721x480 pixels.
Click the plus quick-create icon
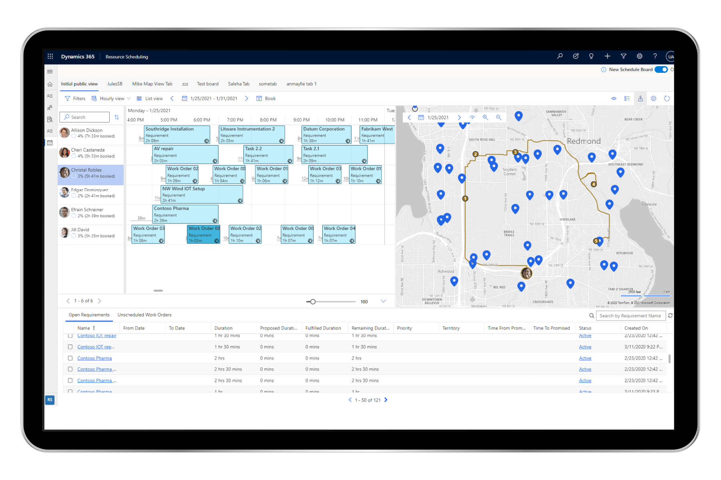point(607,56)
